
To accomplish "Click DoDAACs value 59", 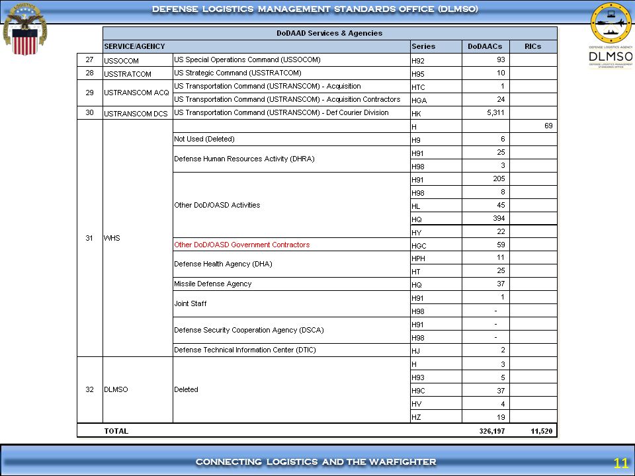I will [x=501, y=245].
